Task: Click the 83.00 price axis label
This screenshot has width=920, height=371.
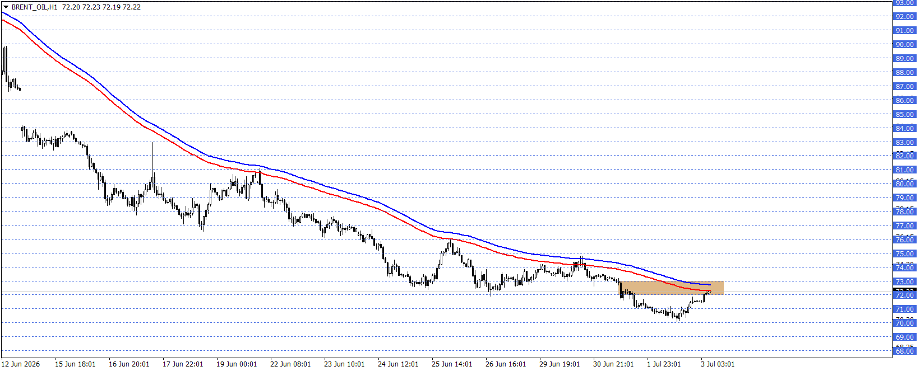Action: point(904,143)
